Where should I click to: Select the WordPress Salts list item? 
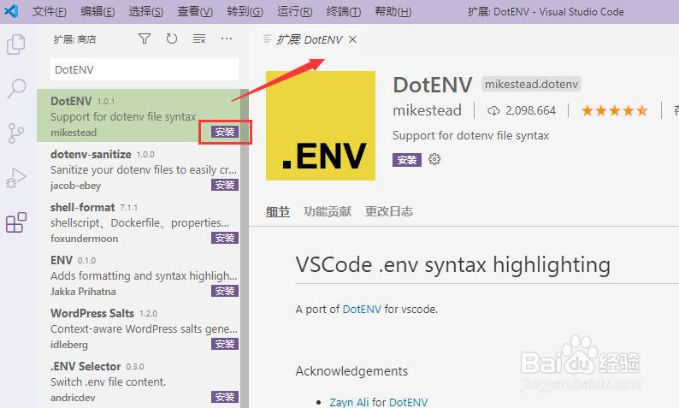pos(139,328)
